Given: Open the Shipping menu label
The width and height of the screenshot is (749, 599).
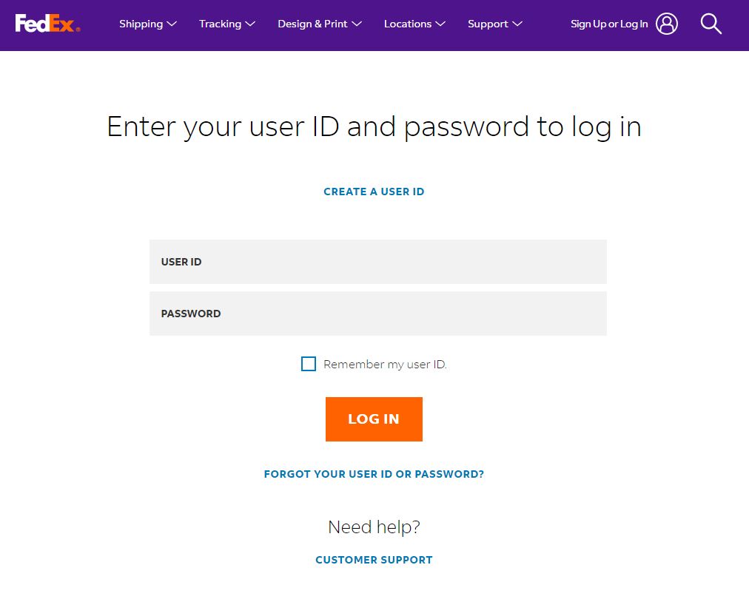Looking at the screenshot, I should coord(141,24).
